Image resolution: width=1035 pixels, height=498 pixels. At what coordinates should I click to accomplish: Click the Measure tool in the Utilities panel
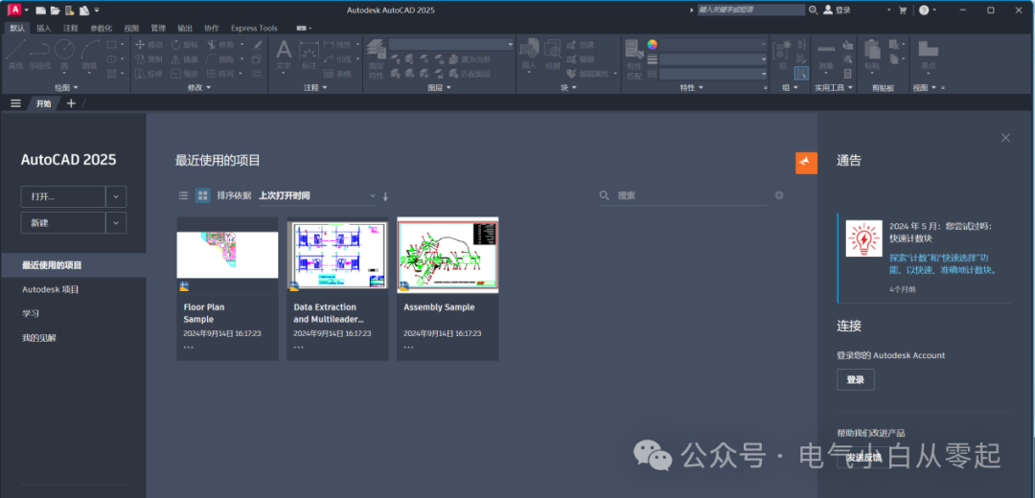pos(826,55)
